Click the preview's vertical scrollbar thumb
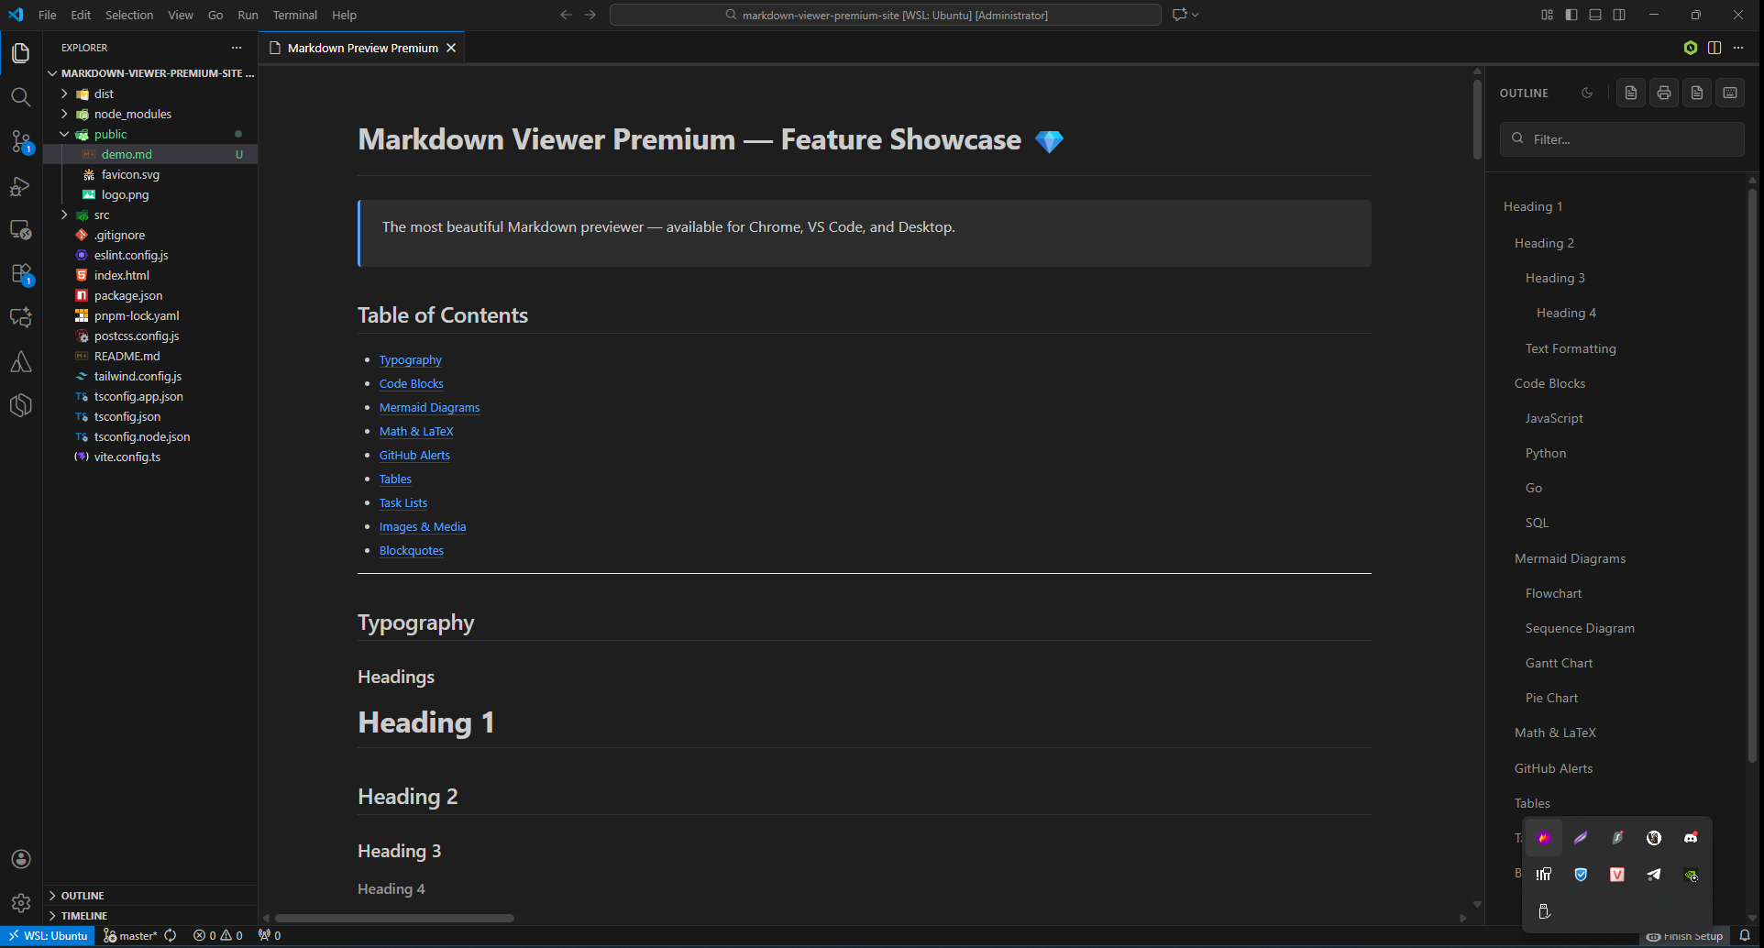The width and height of the screenshot is (1764, 948). click(x=1477, y=119)
